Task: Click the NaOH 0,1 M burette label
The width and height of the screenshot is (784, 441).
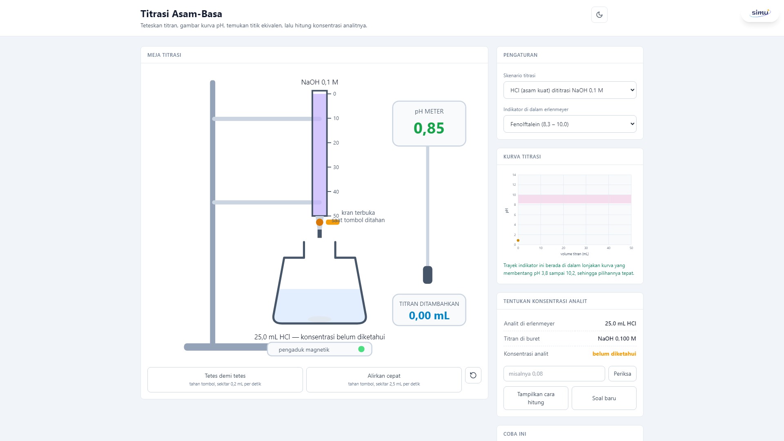Action: click(320, 82)
